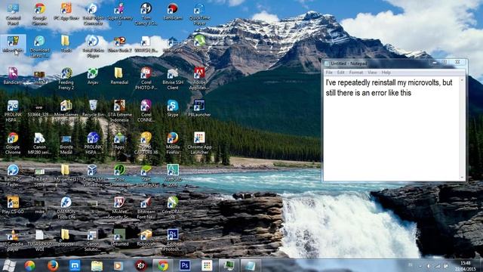Viewport: 483px width, 272px height.
Task: Open the Corel PHOTO-PAINT desktop shortcut
Action: click(x=146, y=79)
